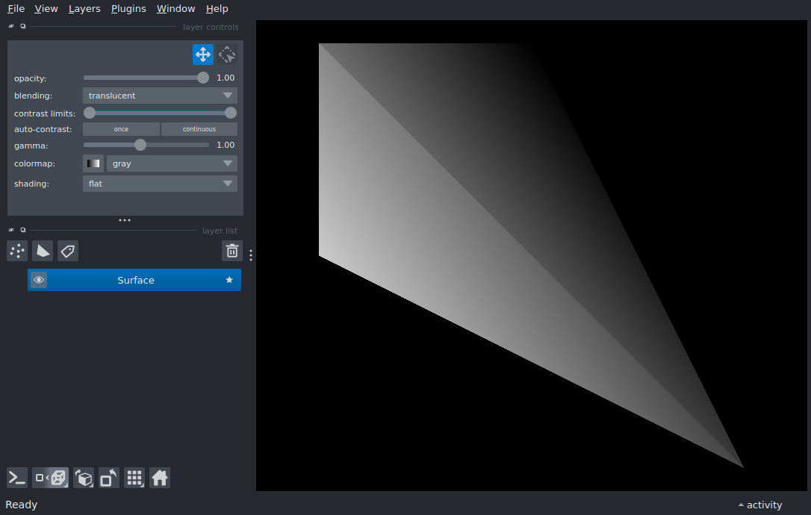Open the console terminal
Image resolution: width=811 pixels, height=515 pixels.
[x=17, y=478]
